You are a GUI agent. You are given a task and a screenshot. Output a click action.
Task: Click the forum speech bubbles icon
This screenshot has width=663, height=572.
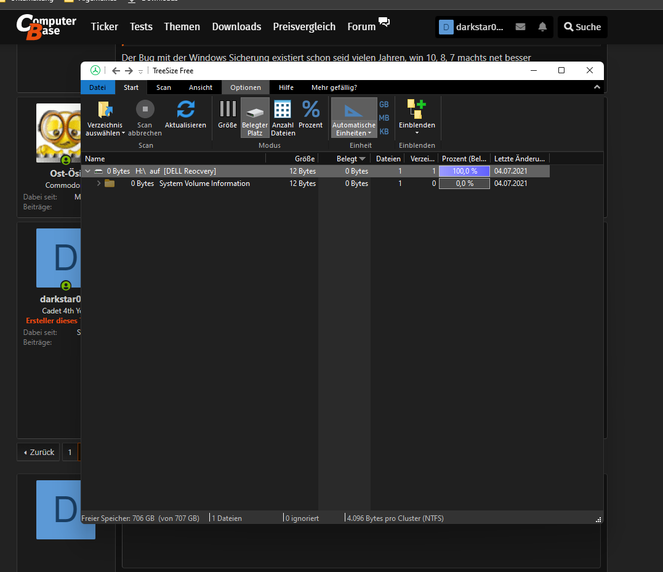tap(384, 22)
